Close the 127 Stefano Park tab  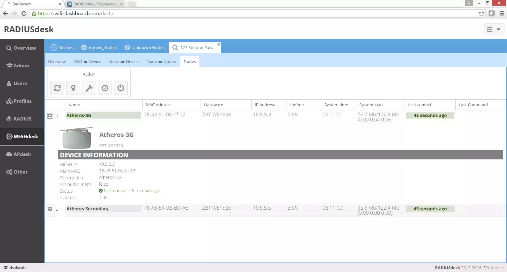(219, 44)
